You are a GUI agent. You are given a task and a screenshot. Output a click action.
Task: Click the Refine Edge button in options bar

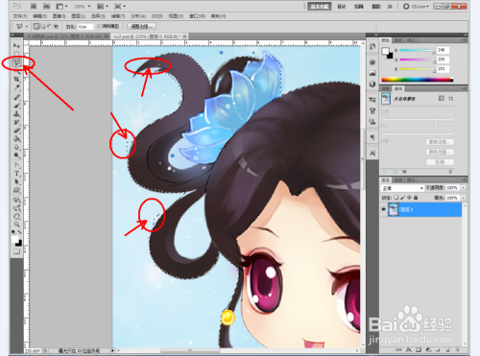[141, 26]
